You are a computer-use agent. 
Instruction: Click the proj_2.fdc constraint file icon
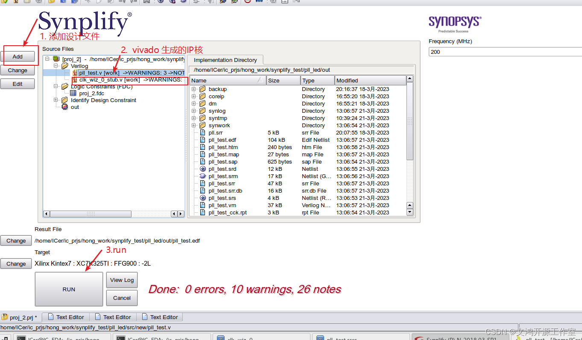click(x=73, y=93)
